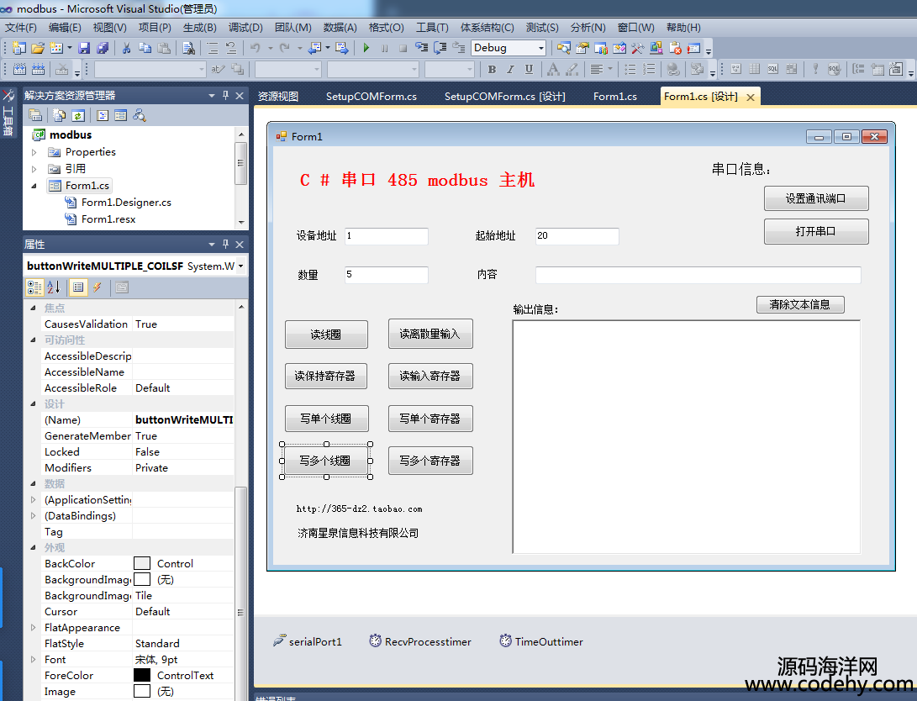Toggle categorized view in Properties panel
917x701 pixels.
[x=34, y=287]
